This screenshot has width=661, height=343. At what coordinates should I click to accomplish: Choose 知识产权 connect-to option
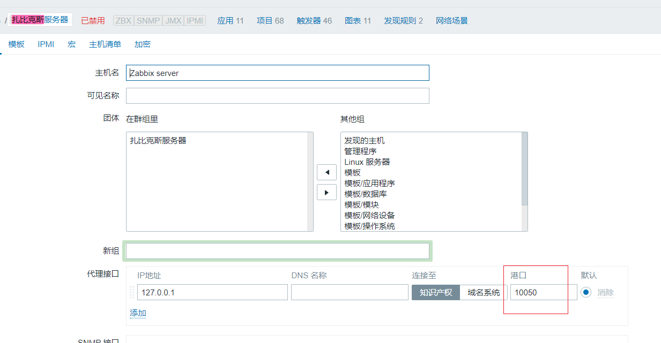436,292
